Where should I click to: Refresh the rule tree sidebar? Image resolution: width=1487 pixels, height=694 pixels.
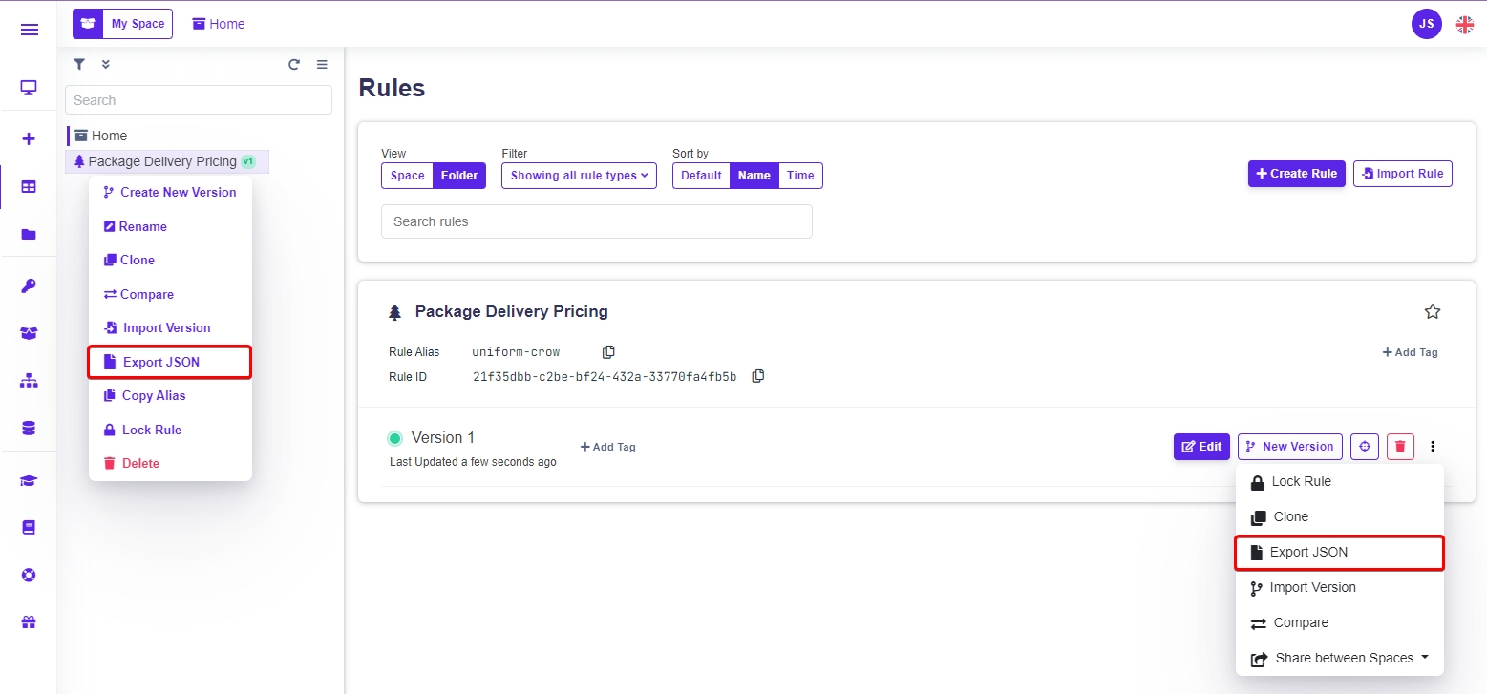click(294, 65)
